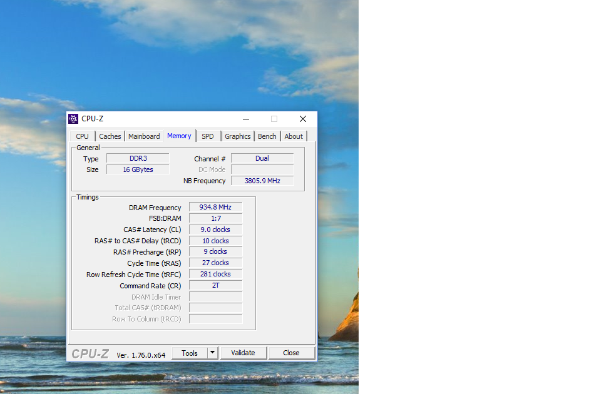Switch to the Bench tab
599x394 pixels.
pos(267,136)
